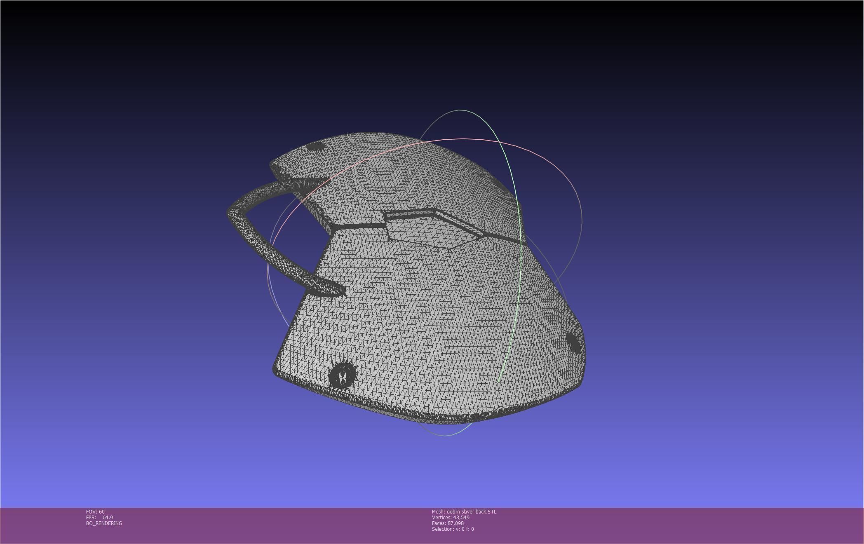Click the 'Mesh: goblin slayer back.STL' label
864x544 pixels.
464,511
